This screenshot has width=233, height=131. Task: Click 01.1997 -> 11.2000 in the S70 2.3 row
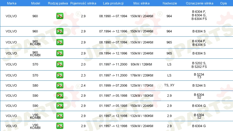coord(113,75)
